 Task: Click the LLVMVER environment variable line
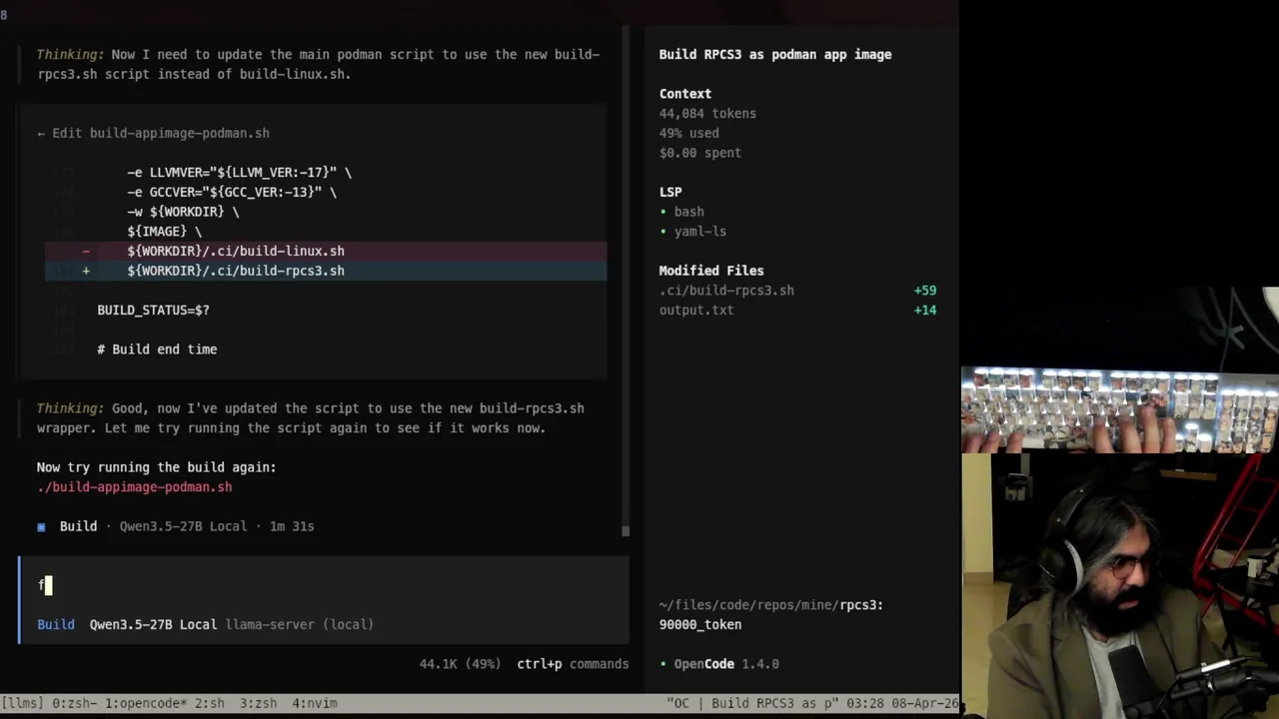coord(239,173)
